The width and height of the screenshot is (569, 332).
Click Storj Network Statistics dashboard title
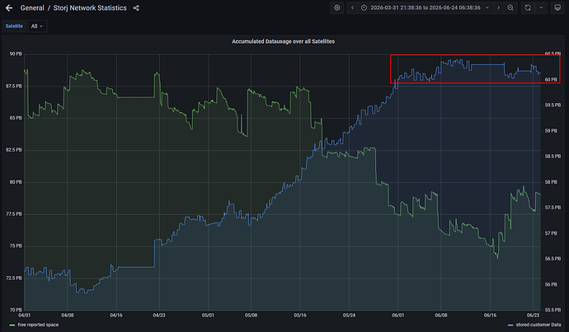[90, 8]
